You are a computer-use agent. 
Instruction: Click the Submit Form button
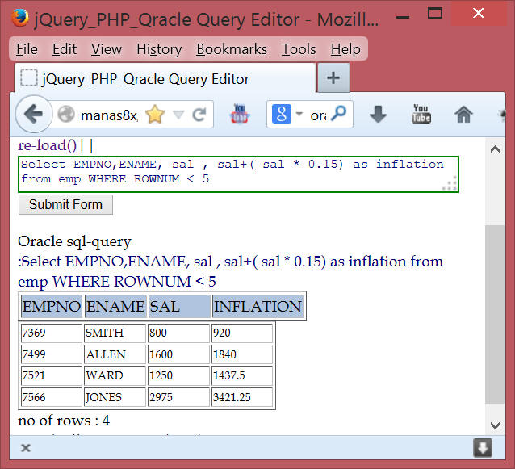click(65, 204)
